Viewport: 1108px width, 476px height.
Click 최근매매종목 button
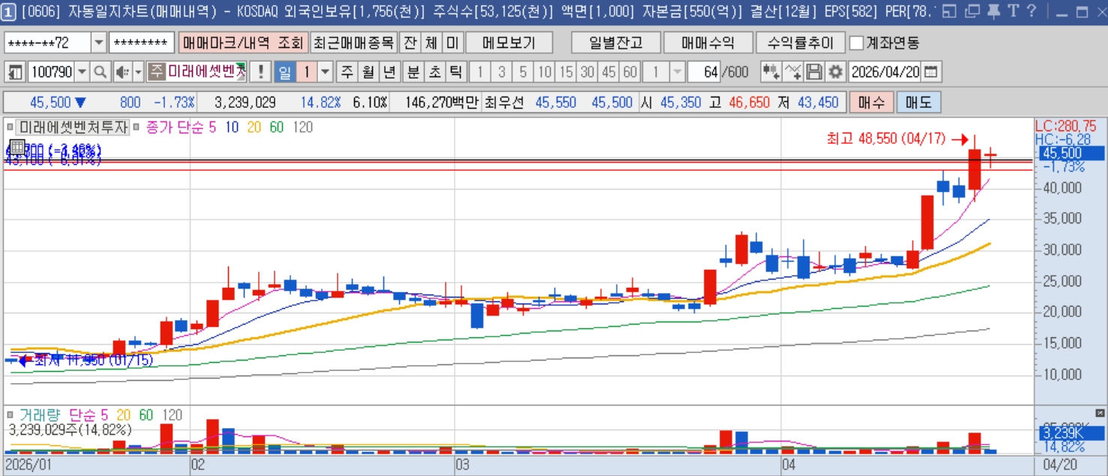(353, 43)
